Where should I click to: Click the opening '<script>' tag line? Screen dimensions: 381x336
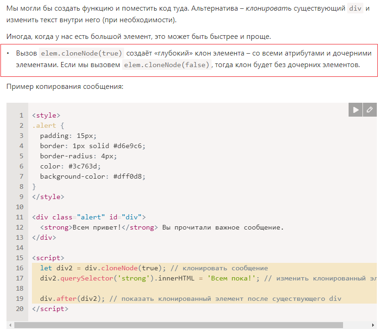48,258
